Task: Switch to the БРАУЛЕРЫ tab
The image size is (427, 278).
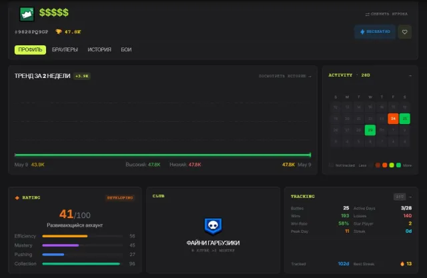Action: (65, 50)
